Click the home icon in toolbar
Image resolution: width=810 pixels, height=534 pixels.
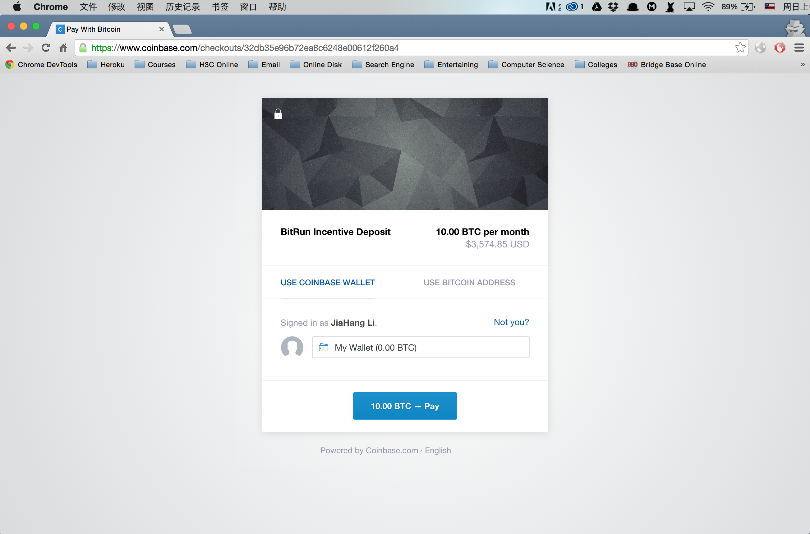tap(63, 48)
